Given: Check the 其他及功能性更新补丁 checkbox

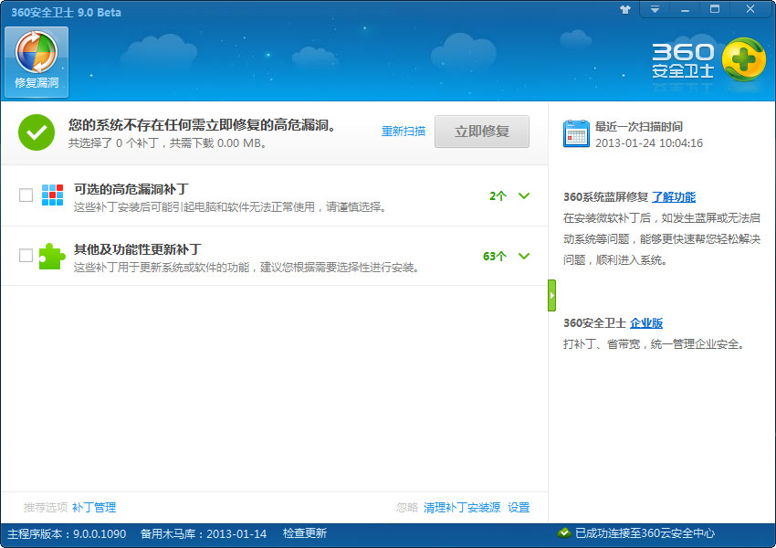Looking at the screenshot, I should point(26,256).
